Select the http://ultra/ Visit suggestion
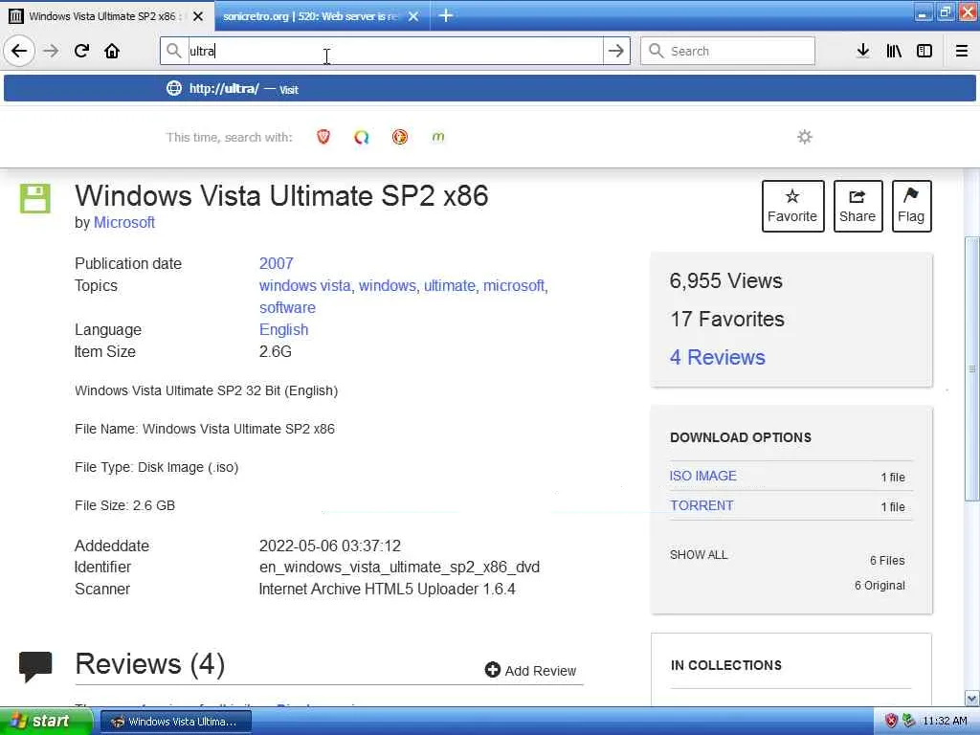 pos(490,89)
